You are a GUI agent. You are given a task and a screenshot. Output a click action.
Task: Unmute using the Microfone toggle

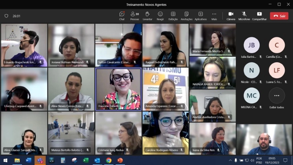(x=244, y=16)
